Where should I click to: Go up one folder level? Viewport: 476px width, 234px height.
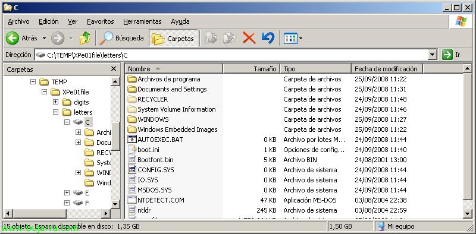coord(85,38)
